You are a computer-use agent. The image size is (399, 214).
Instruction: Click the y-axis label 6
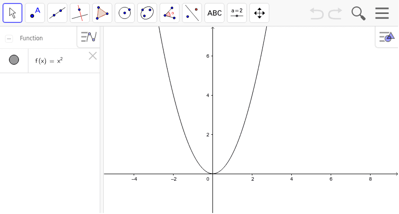[x=208, y=56]
